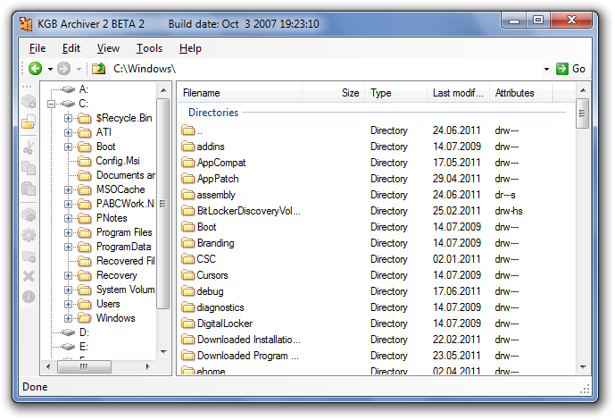This screenshot has width=615, height=420.
Task: Expand the ATI folder node
Action: click(x=68, y=132)
